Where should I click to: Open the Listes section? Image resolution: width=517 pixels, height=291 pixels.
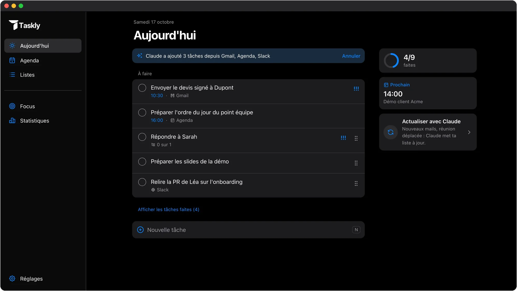(x=43, y=75)
